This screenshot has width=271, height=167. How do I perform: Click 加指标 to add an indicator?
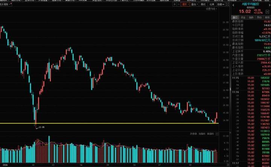click(202, 134)
